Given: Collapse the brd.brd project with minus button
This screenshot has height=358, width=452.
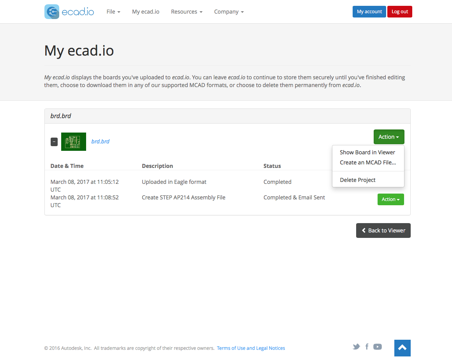Looking at the screenshot, I should click(x=54, y=142).
